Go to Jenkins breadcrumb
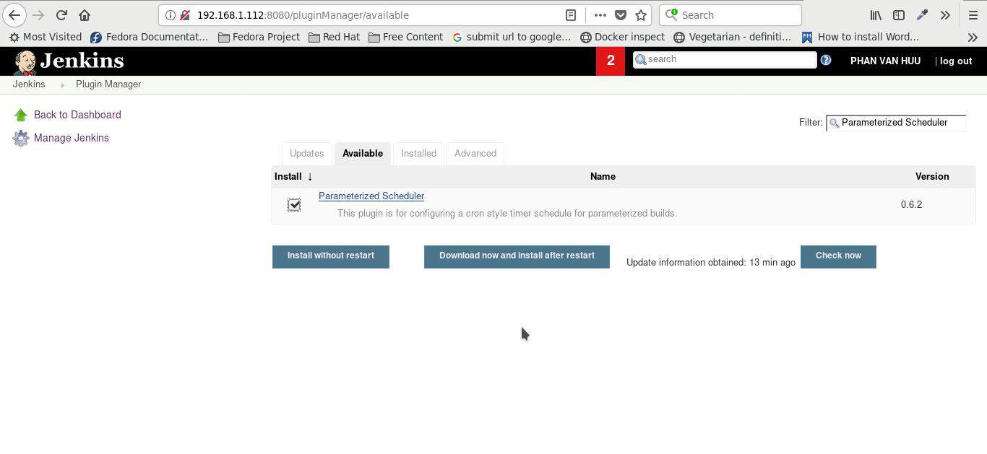987x454 pixels. 29,84
